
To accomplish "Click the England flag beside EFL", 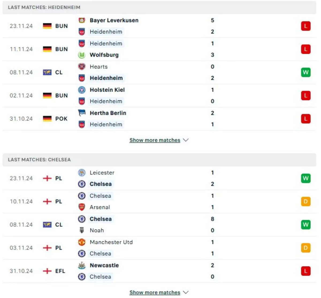I will [47, 271].
